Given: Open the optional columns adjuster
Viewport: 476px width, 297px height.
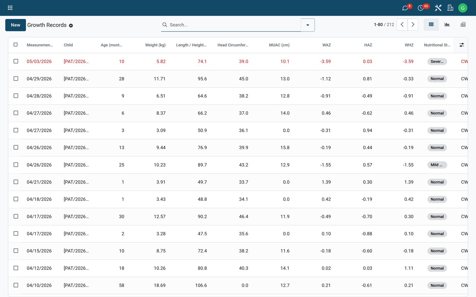Looking at the screenshot, I should pos(461,45).
